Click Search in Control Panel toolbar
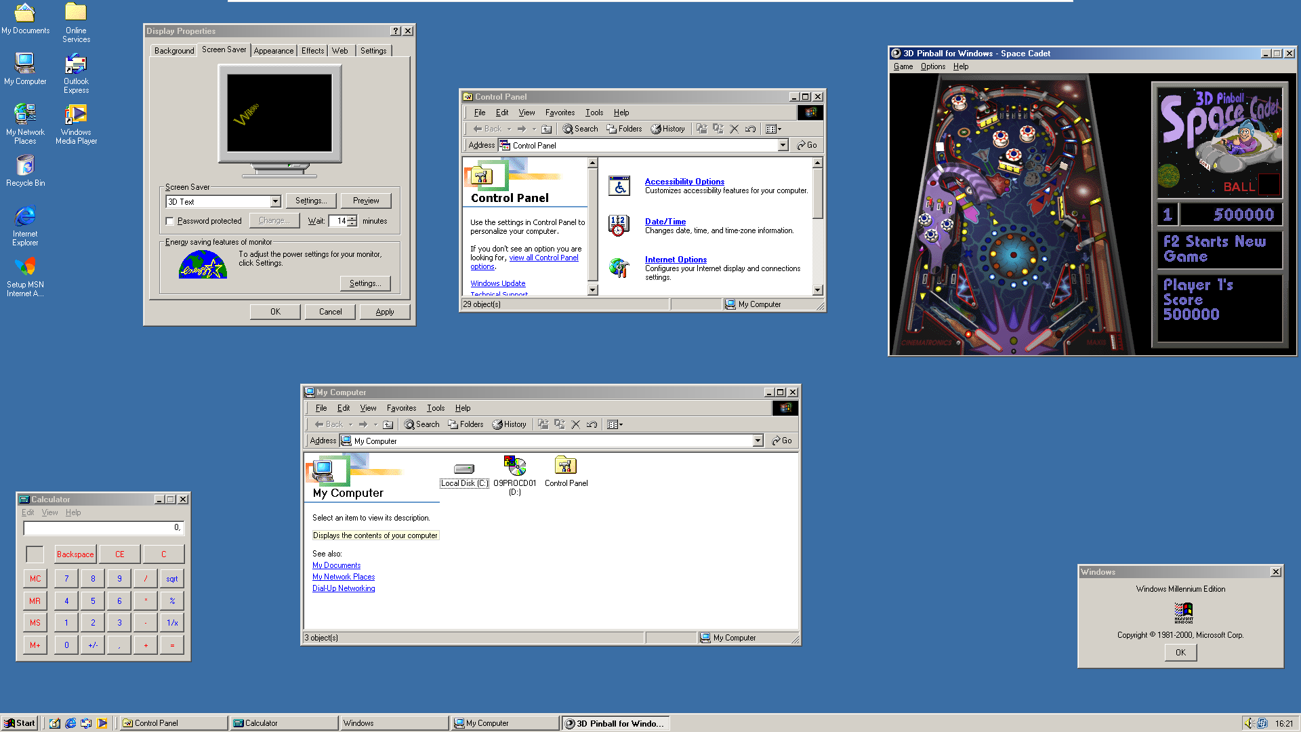The height and width of the screenshot is (732, 1301). point(580,129)
